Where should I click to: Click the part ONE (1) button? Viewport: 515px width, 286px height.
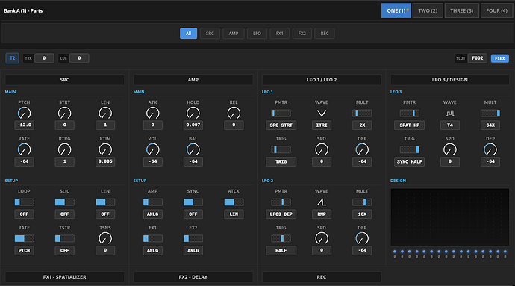[396, 11]
